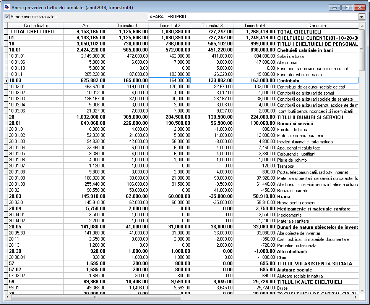The height and width of the screenshot is (305, 370).
Task: Click the "Trimestrul 2" column header
Action: (170, 26)
